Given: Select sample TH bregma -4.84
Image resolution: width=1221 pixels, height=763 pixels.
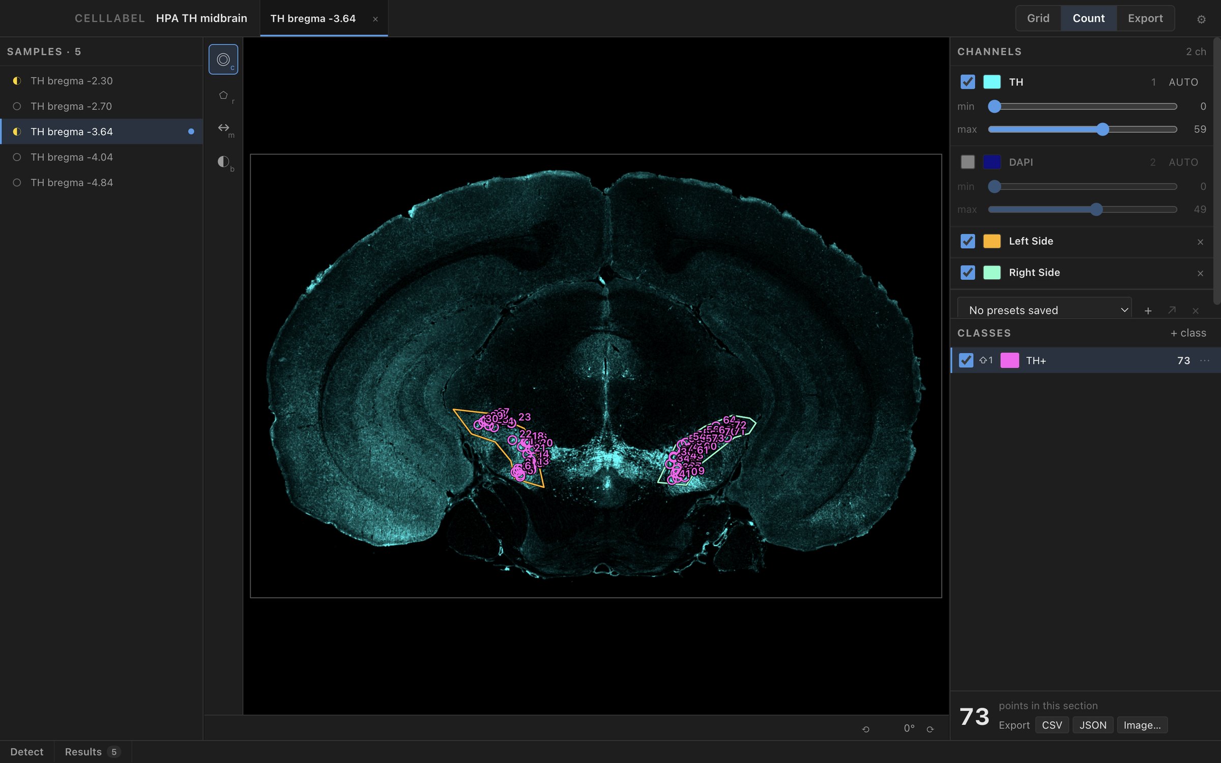Looking at the screenshot, I should (x=101, y=183).
